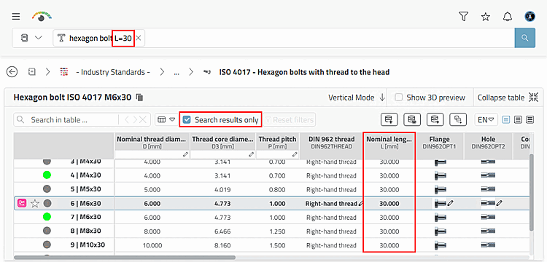The width and height of the screenshot is (547, 262).
Task: Click the table's horizontal scrollbar
Action: coord(125,258)
